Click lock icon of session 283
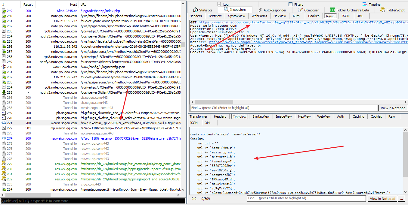Viewport: 408px width, 205px height. click(x=4, y=184)
